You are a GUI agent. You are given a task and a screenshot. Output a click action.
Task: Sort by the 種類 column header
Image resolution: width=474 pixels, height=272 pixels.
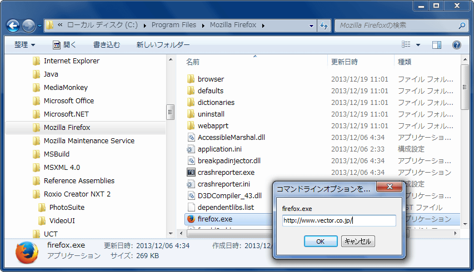pyautogui.click(x=405, y=62)
